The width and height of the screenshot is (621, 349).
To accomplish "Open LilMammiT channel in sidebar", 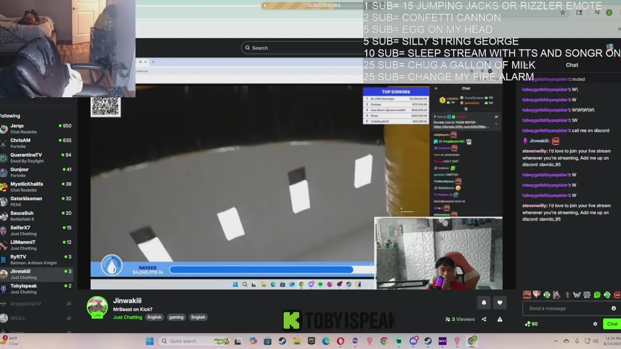I will [36, 245].
